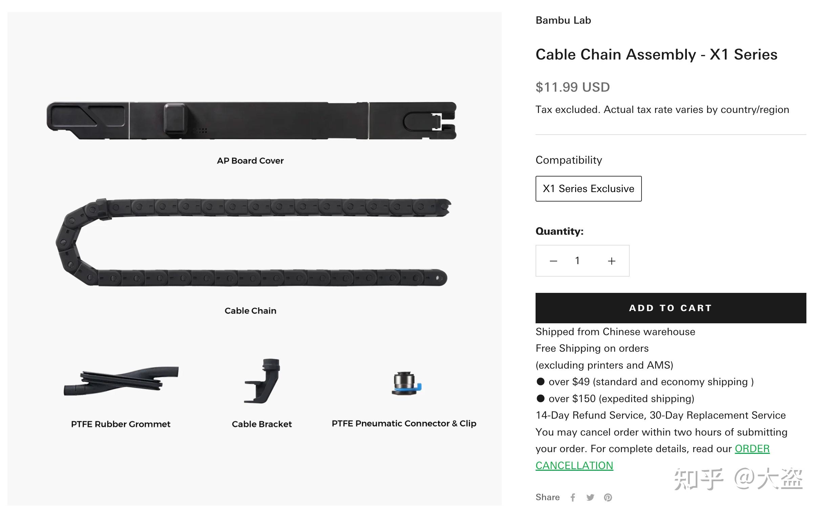Click the Cable Chain Assembly product title

point(656,54)
